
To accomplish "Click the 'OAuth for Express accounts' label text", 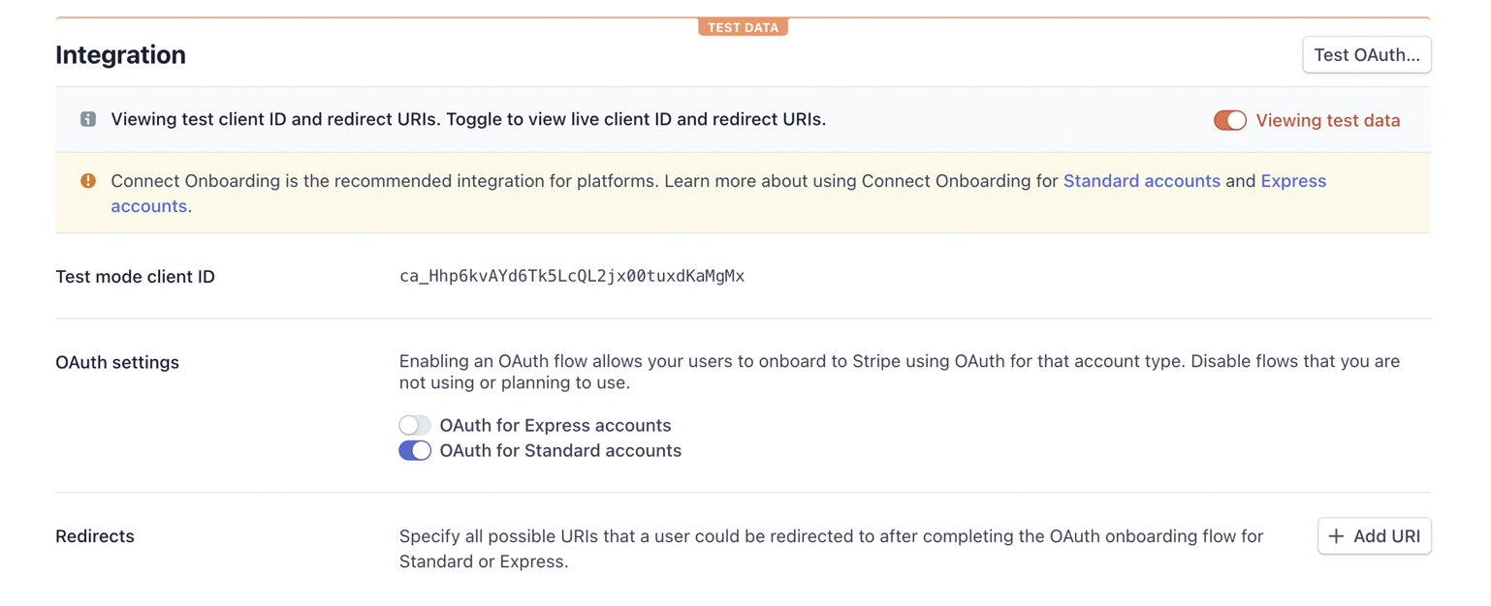I will pos(555,425).
